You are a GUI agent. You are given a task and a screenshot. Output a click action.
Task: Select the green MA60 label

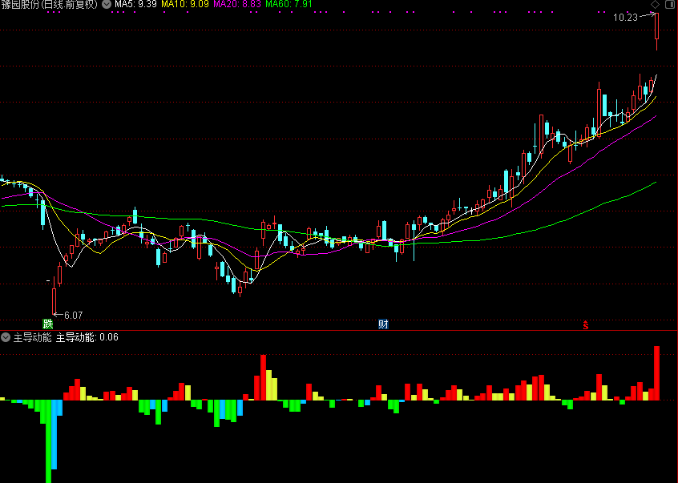(289, 5)
